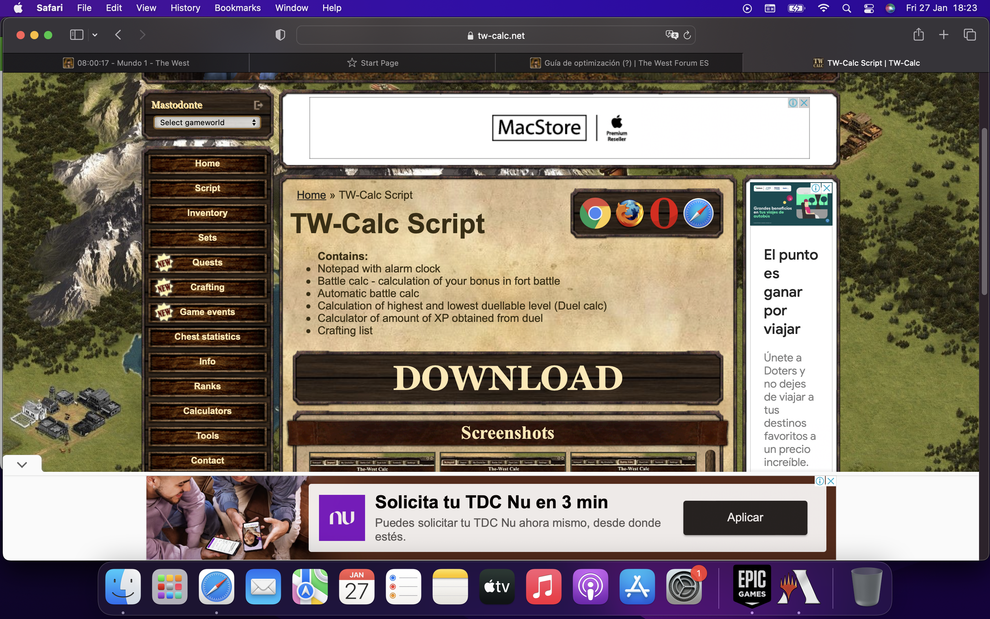Screen dimensions: 990x619
Task: Open the Edit menu
Action: coord(114,8)
